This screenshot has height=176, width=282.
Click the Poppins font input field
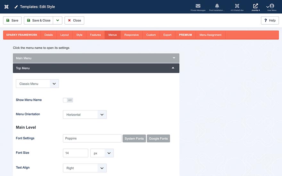pyautogui.click(x=92, y=138)
